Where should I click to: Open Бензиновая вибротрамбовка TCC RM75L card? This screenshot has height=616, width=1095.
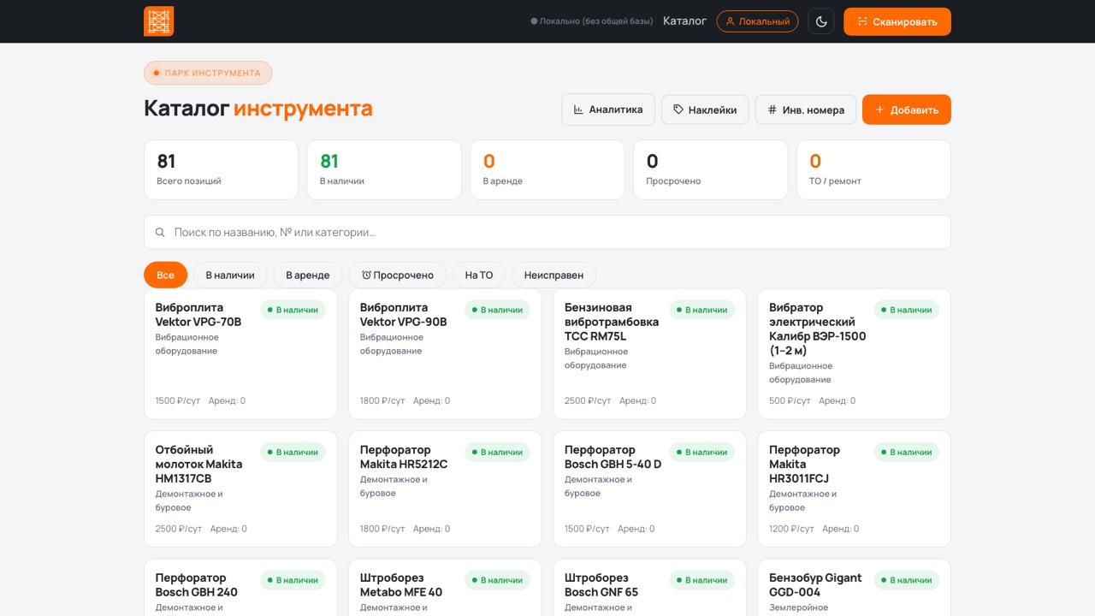coord(649,354)
